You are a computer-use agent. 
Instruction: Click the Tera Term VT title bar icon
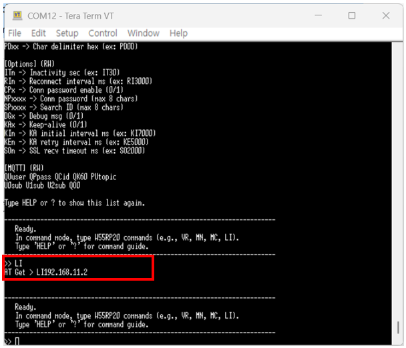coord(16,15)
